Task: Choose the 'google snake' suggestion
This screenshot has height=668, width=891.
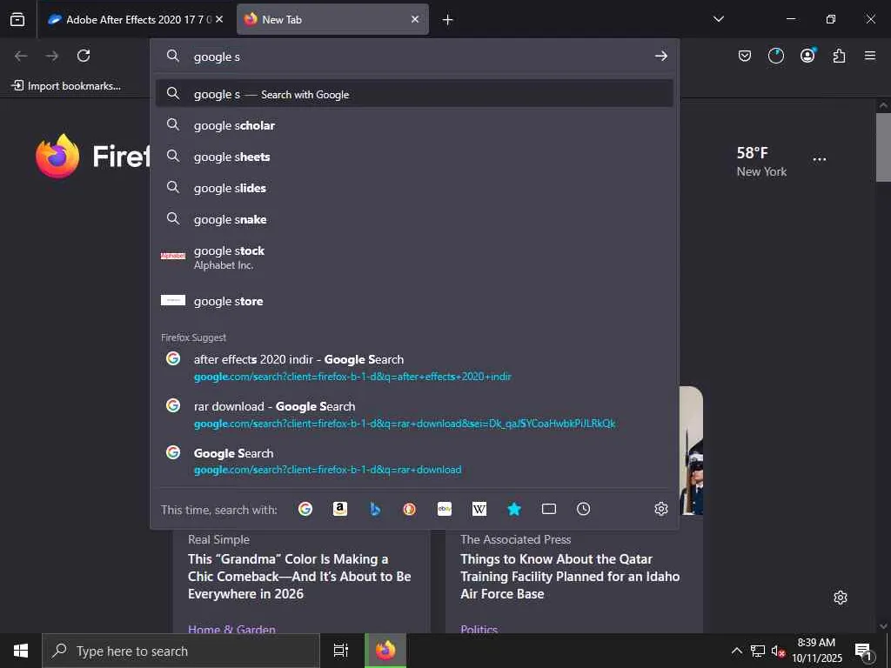Action: pos(414,218)
